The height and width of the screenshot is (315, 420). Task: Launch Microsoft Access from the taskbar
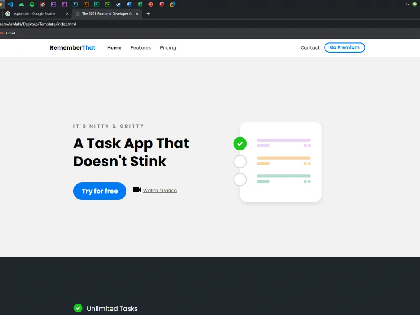pyautogui.click(x=161, y=4)
